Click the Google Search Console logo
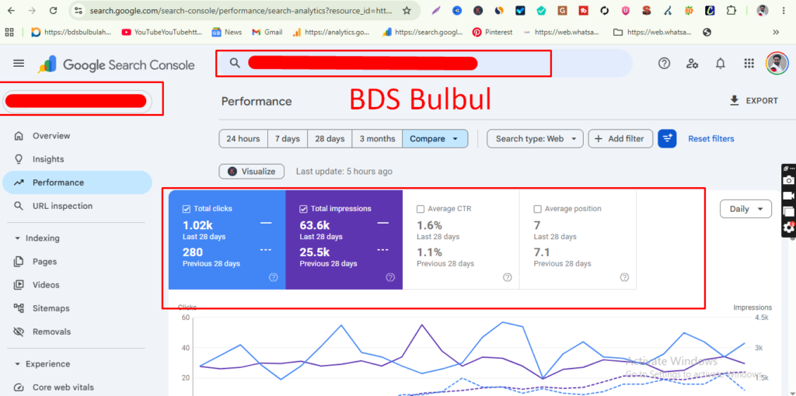 [x=117, y=64]
